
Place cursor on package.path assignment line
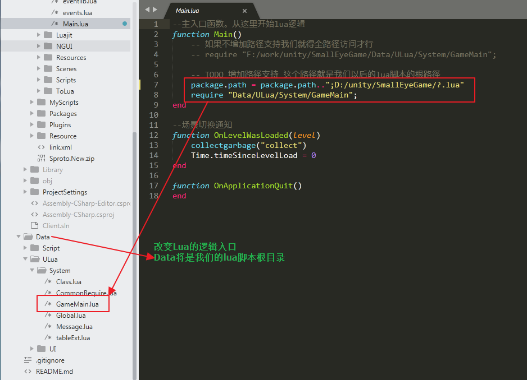328,85
